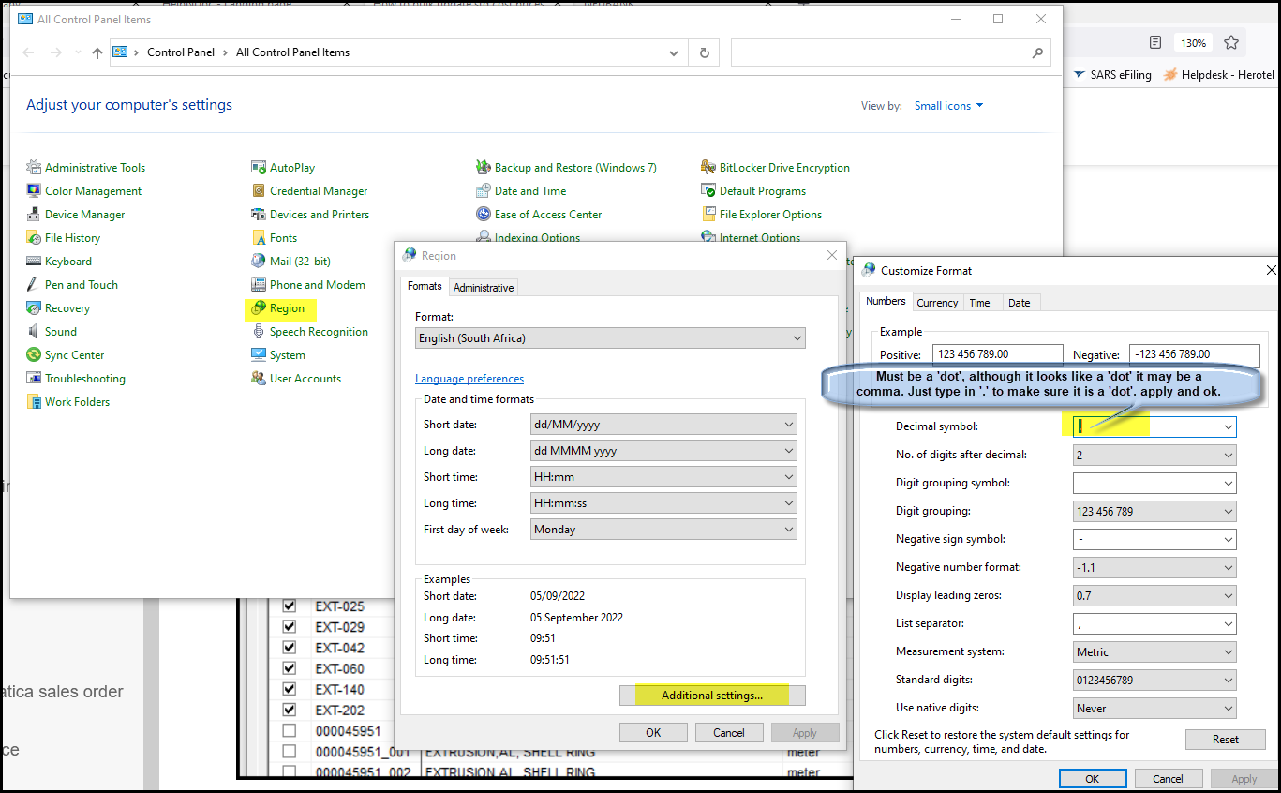Open the Language preferences link
Screen dimensions: 1281x793
click(469, 379)
